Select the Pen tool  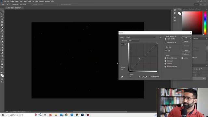click(x=2, y=53)
